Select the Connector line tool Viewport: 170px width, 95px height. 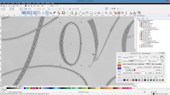[x=80, y=13]
